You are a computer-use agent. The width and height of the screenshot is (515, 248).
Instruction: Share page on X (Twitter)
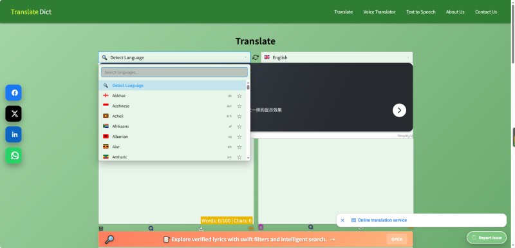pos(14,113)
